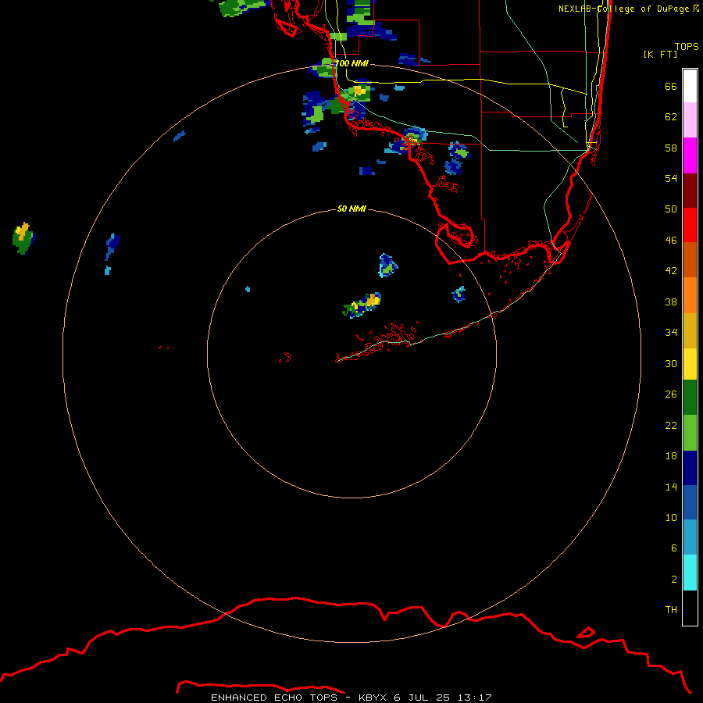Choose the navy blue swatch between 18 and 14

tap(690, 468)
